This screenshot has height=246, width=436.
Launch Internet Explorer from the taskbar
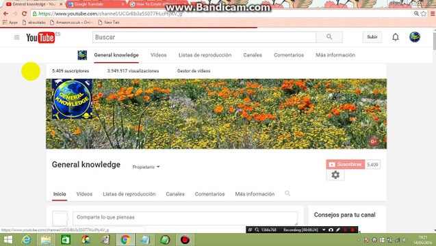click(x=27, y=240)
